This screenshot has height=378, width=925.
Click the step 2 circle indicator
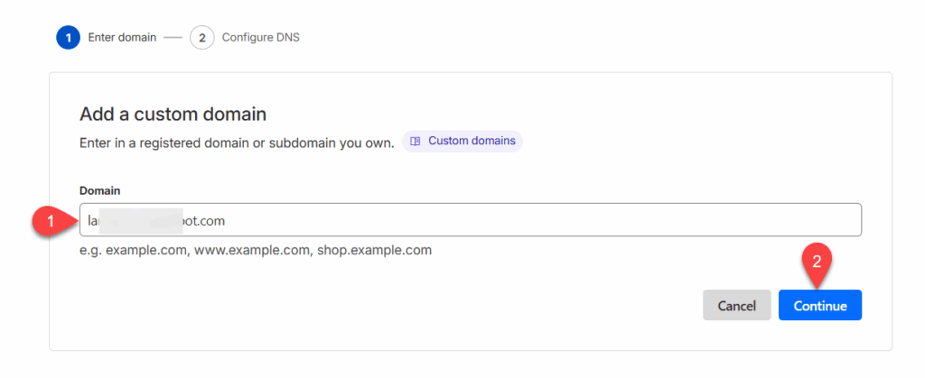[x=201, y=38]
